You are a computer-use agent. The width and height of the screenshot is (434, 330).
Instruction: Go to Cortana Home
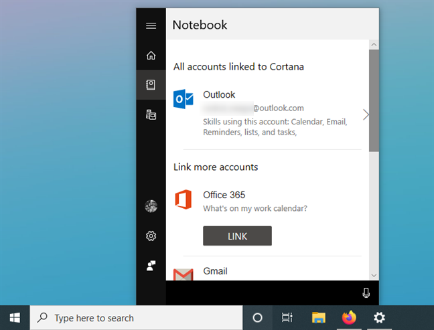[151, 56]
